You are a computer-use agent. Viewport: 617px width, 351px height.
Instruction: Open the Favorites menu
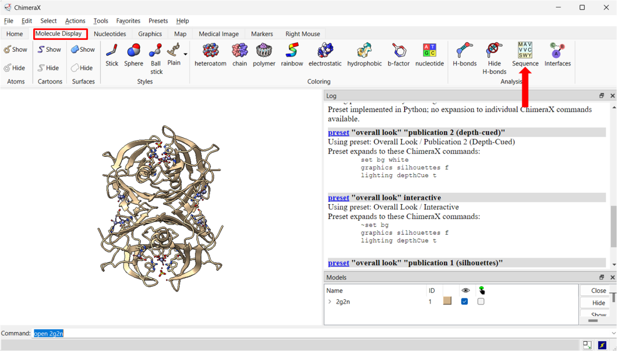click(128, 21)
